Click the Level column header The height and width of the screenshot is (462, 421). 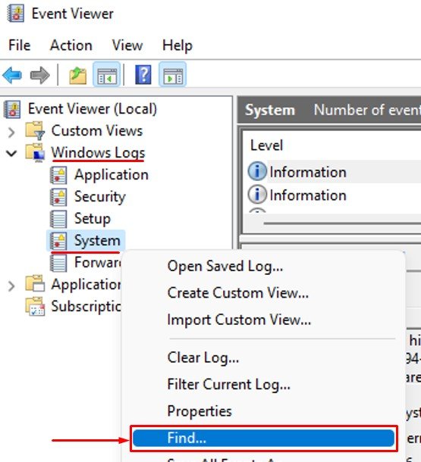point(267,145)
